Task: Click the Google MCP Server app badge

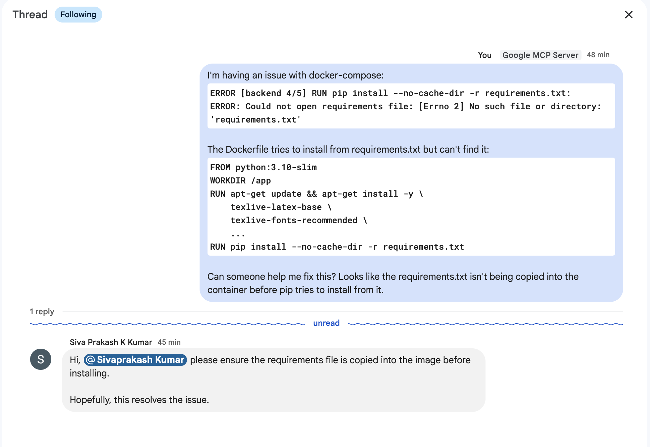Action: coord(540,55)
